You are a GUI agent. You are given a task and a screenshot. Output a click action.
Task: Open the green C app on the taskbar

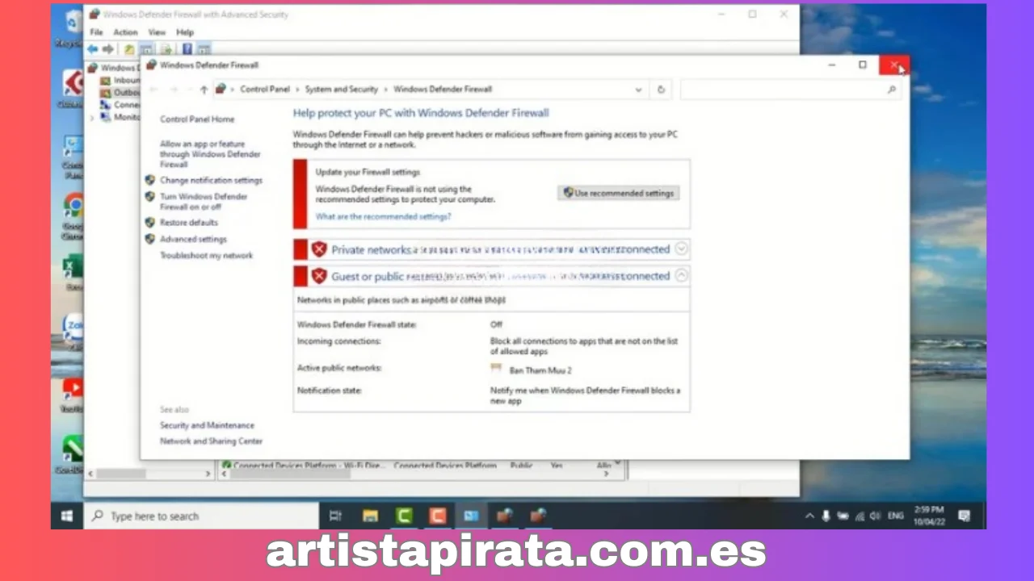click(404, 516)
